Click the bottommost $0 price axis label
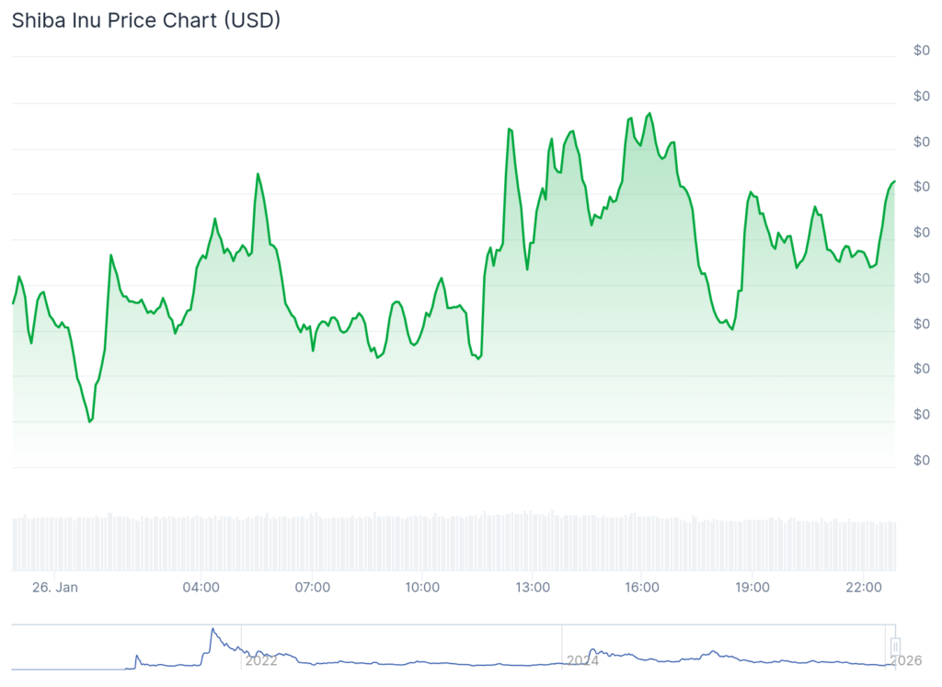Viewport: 942px width, 687px height. [x=921, y=460]
